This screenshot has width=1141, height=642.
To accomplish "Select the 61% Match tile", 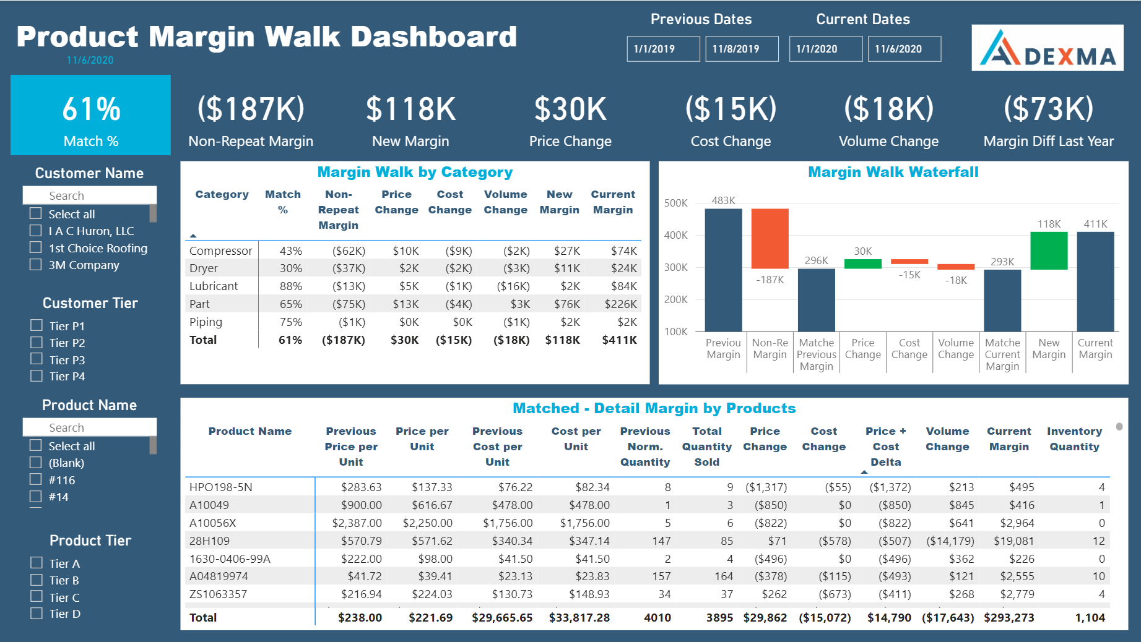I will click(x=90, y=115).
